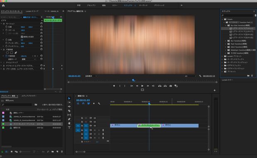
Task: Step back one frame
Action: click(x=137, y=86)
